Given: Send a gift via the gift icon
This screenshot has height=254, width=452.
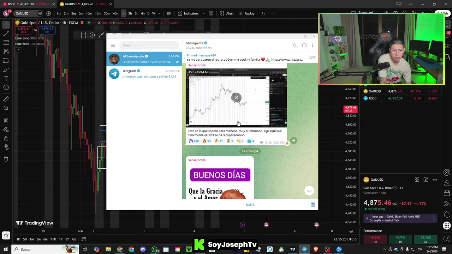Looking at the screenshot, I should coord(313,205).
